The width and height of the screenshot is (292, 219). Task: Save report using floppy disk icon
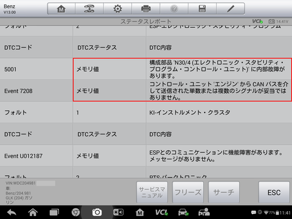coord(202,9)
